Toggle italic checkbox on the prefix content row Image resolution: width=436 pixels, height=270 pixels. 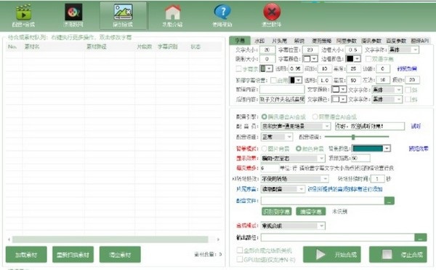pyautogui.click(x=408, y=90)
